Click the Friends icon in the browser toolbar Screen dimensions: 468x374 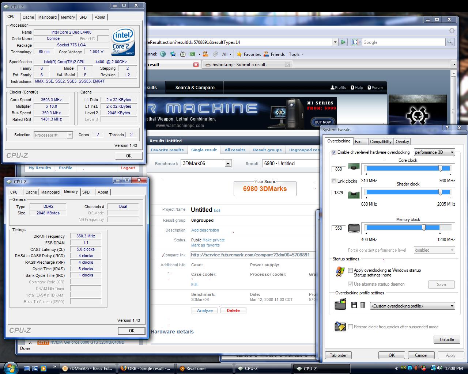[x=265, y=54]
